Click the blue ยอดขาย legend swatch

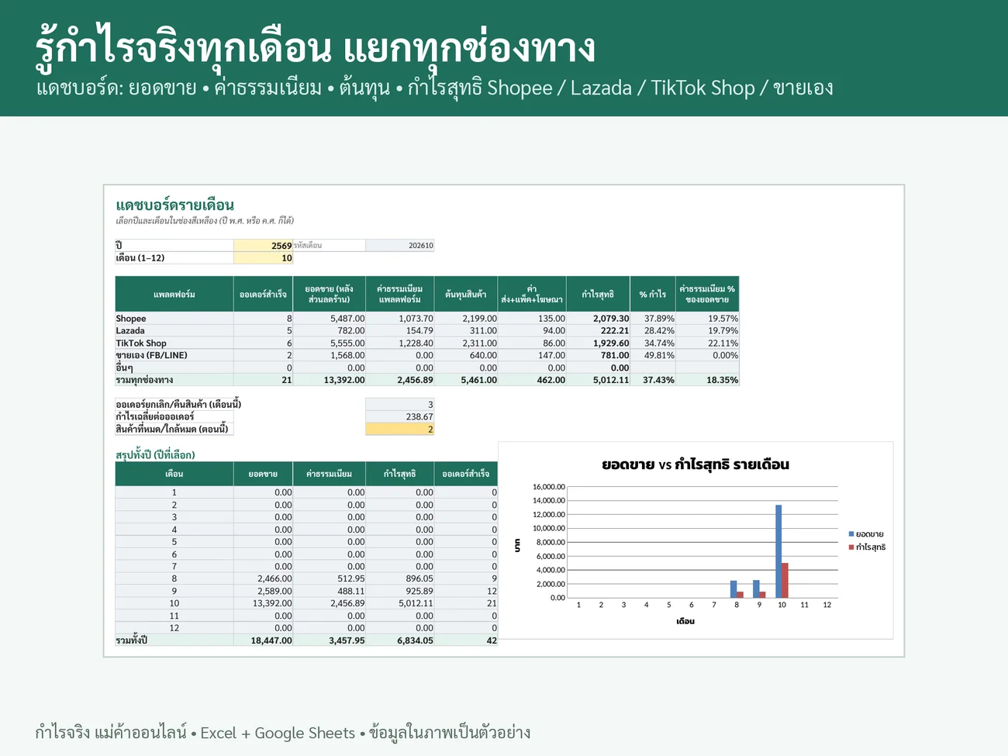point(851,534)
